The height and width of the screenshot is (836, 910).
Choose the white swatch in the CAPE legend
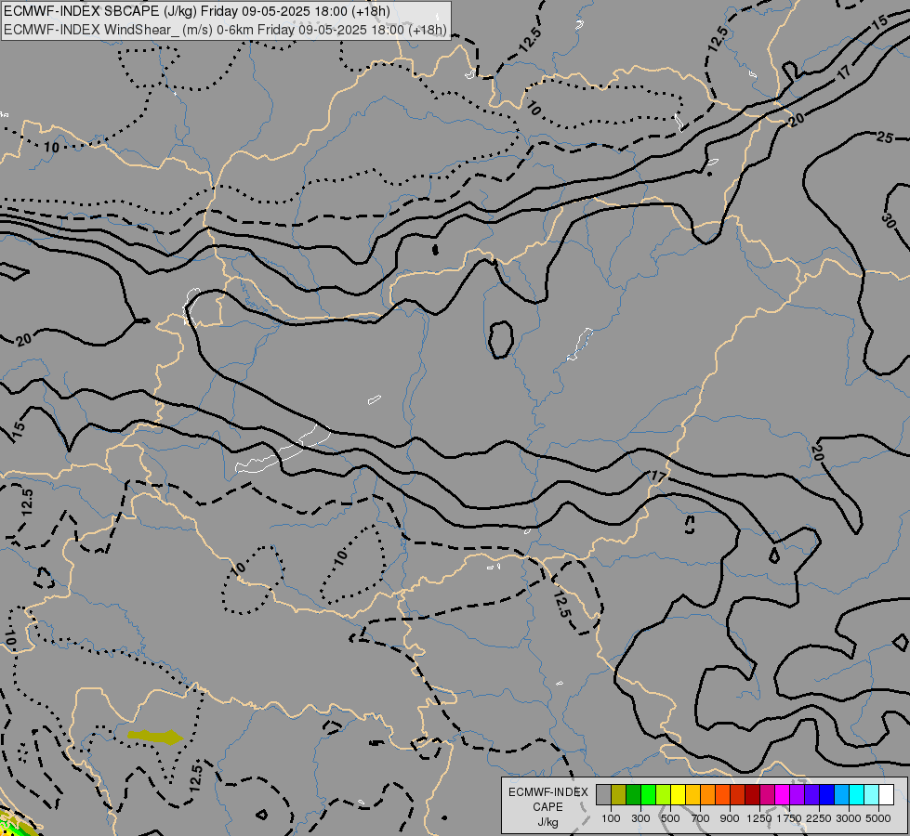point(887,795)
